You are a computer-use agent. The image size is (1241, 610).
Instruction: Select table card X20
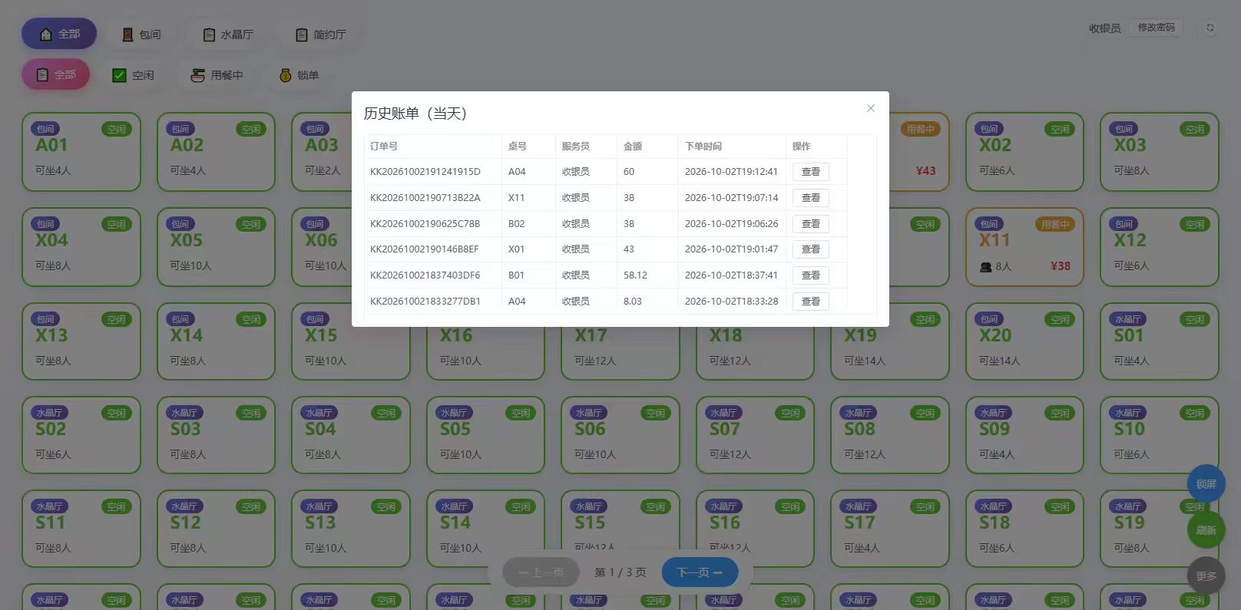(1024, 341)
